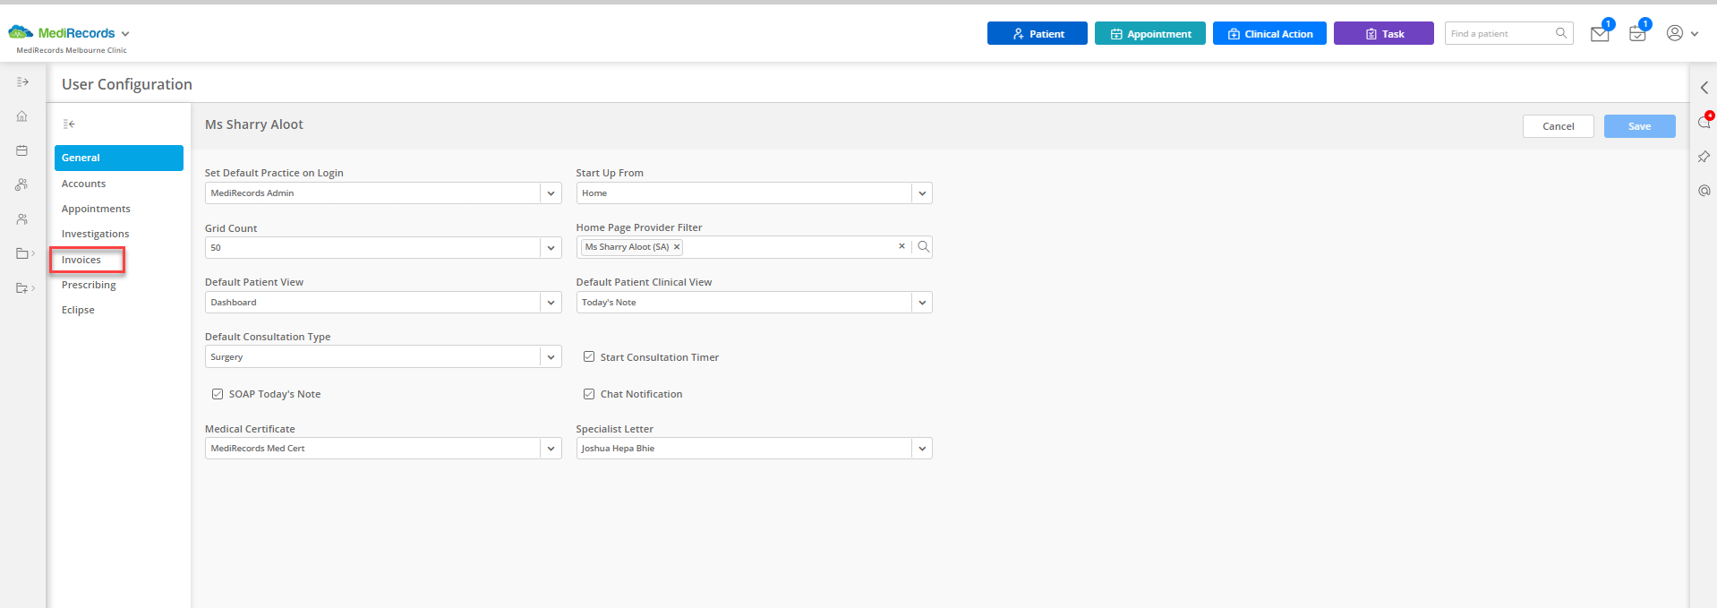The width and height of the screenshot is (1717, 608).
Task: Open the mail inbox icon
Action: point(1600,34)
